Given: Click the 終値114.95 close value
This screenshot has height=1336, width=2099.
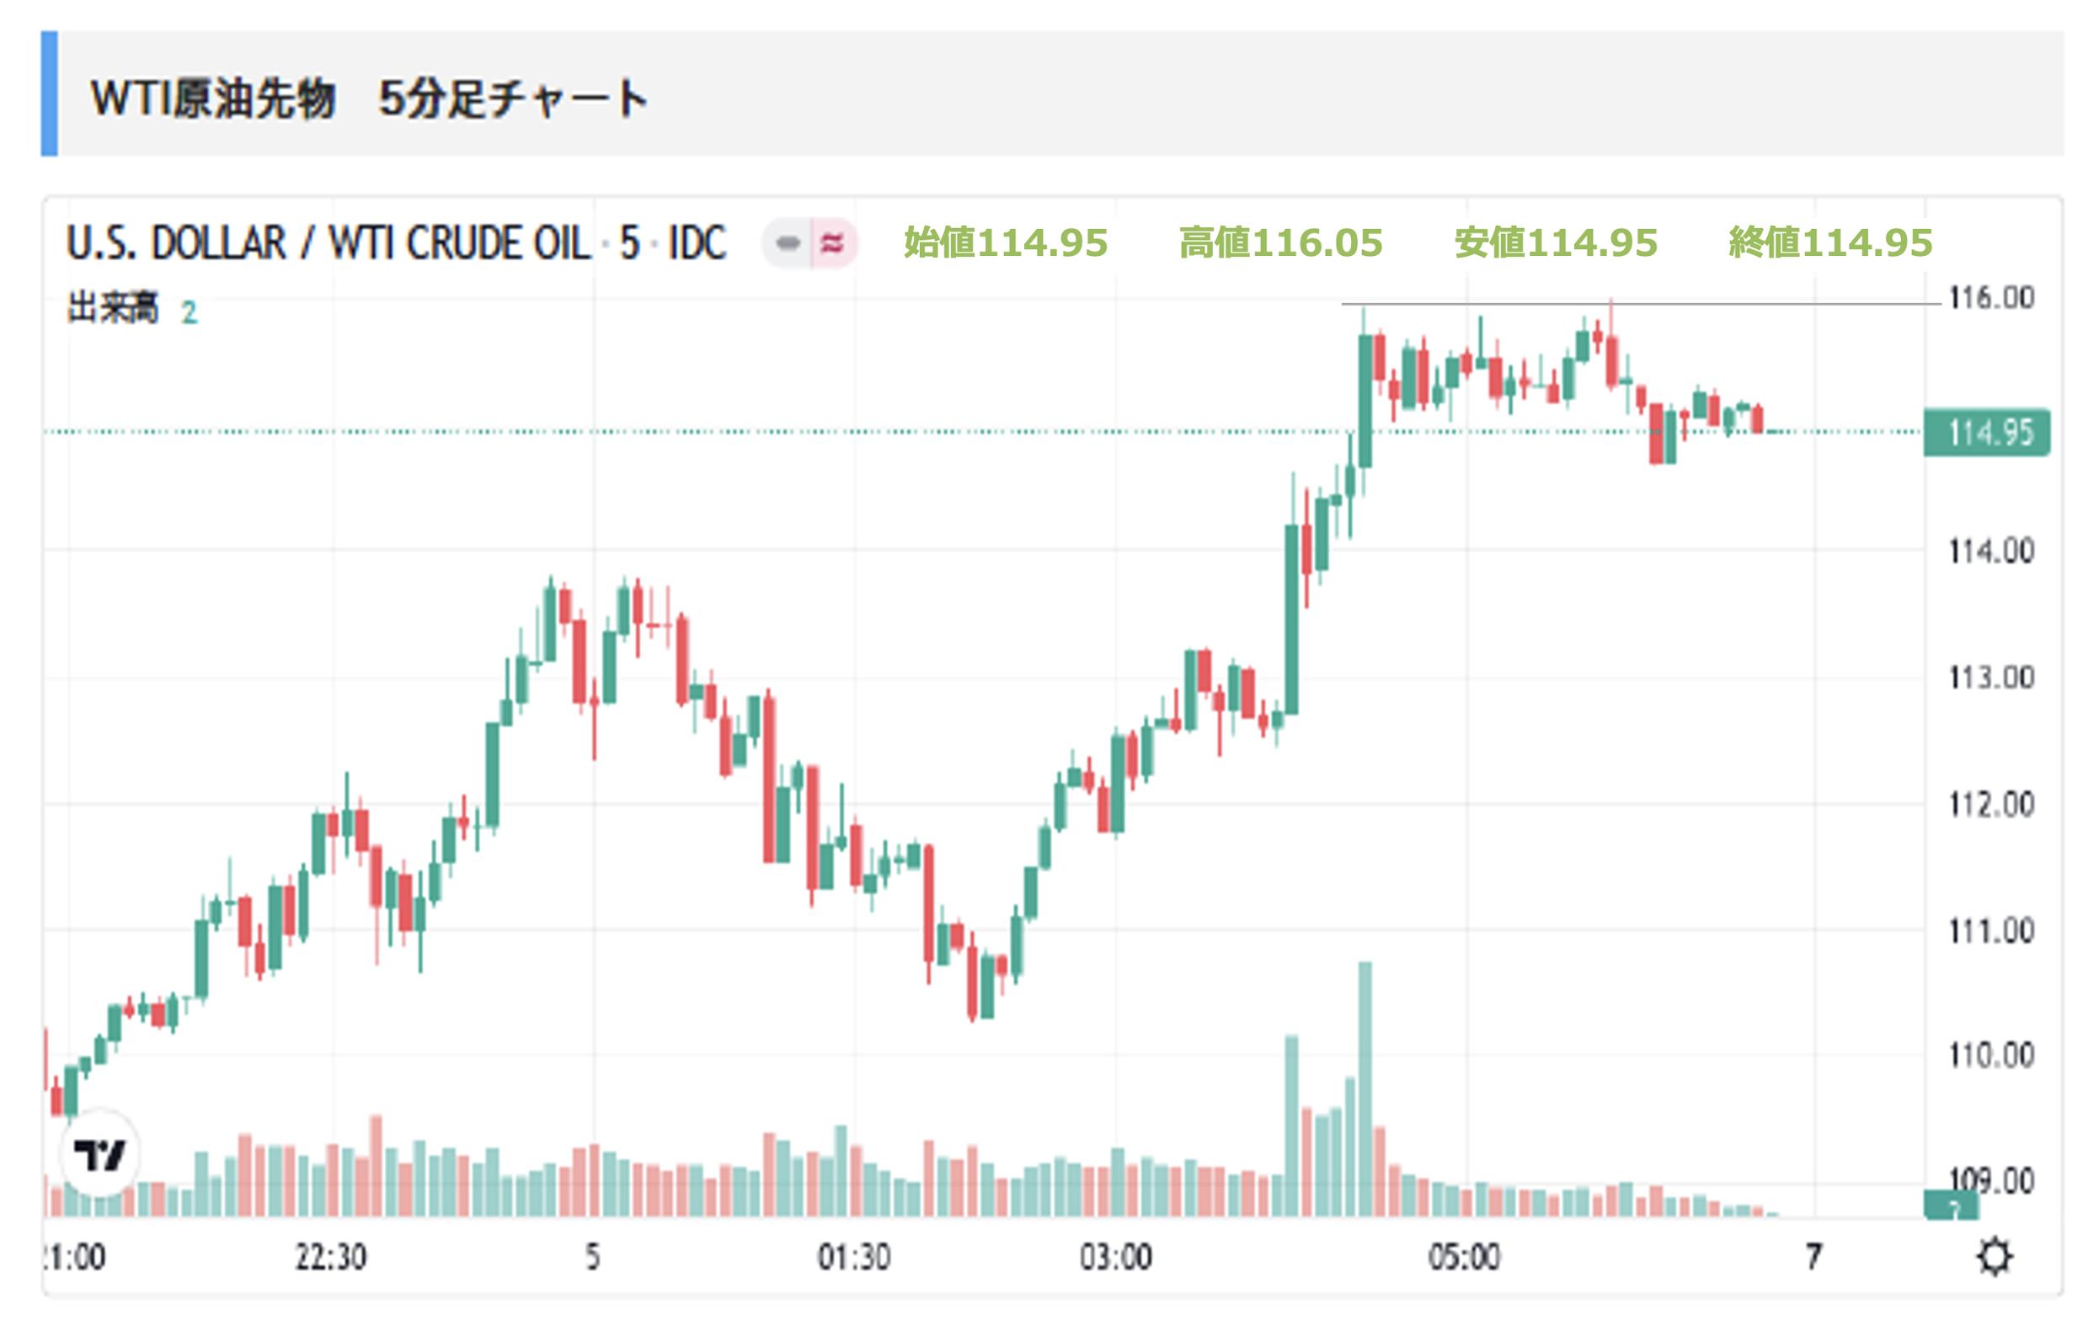Looking at the screenshot, I should click(x=1830, y=243).
